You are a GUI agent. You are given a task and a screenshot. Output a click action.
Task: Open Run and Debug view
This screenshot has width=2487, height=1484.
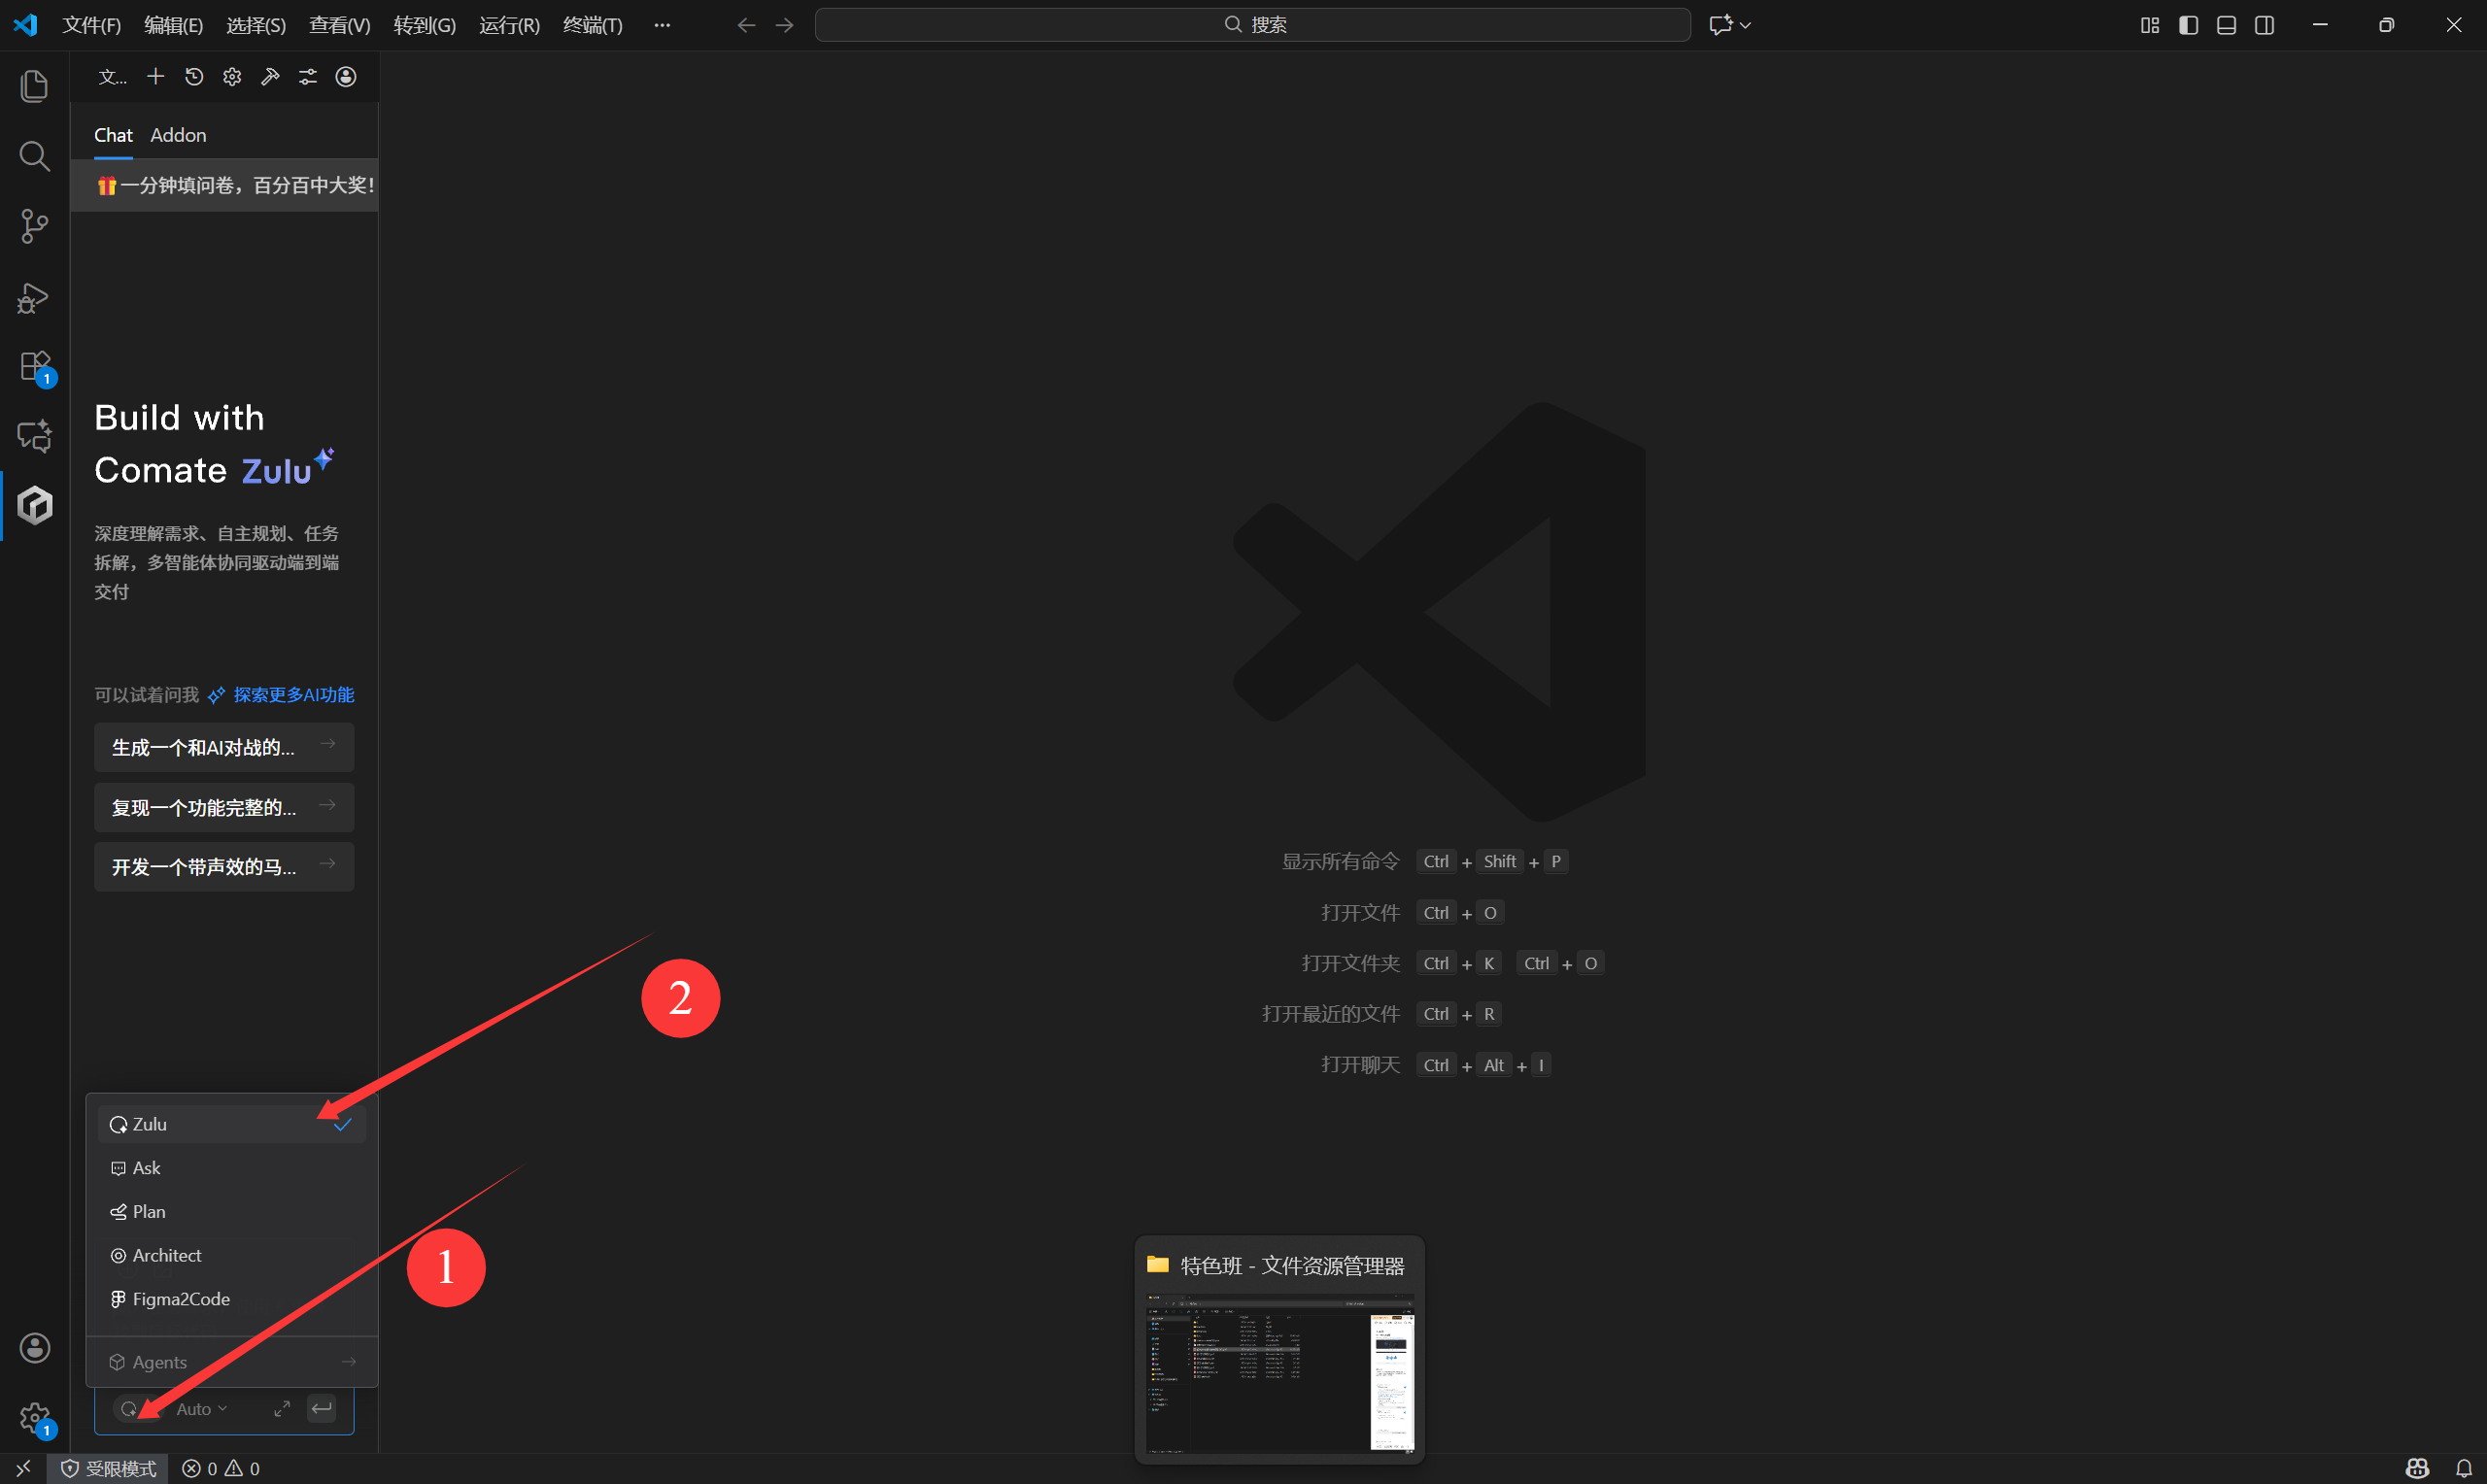coord(34,297)
